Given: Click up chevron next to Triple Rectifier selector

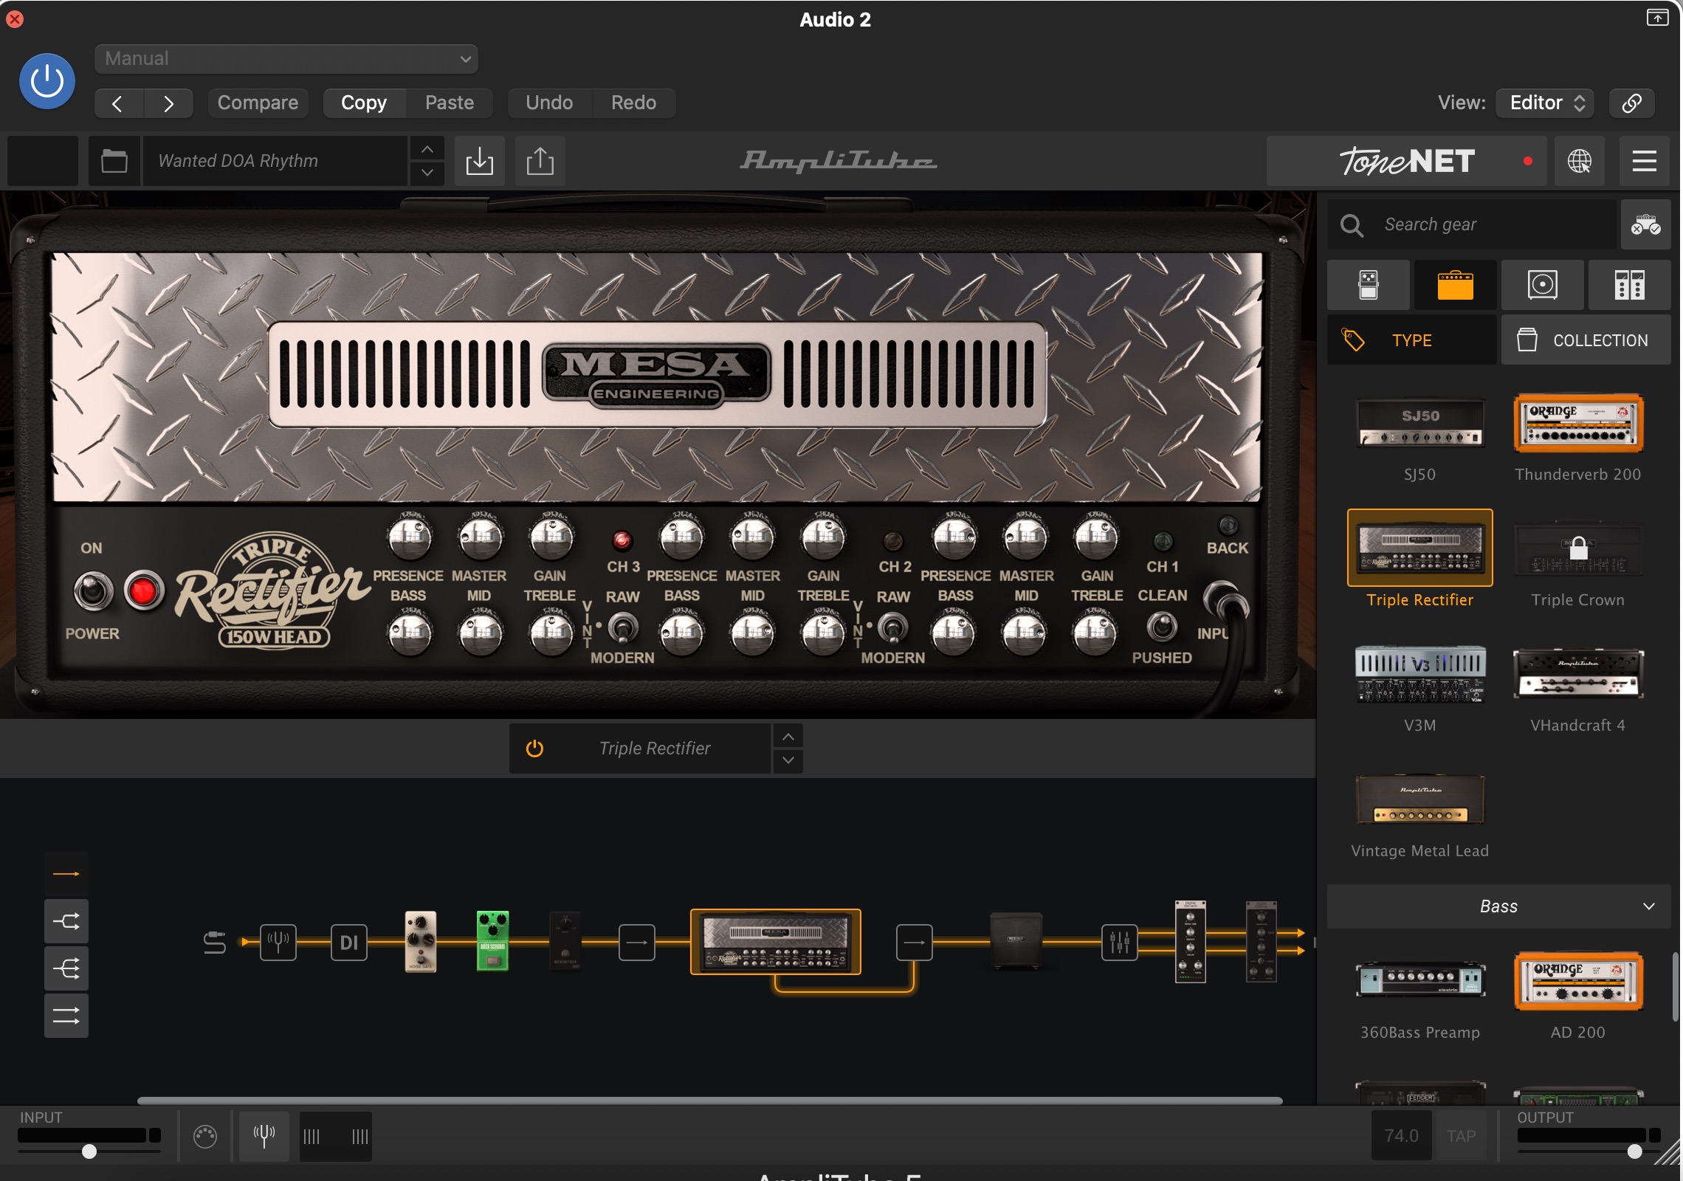Looking at the screenshot, I should click(788, 737).
